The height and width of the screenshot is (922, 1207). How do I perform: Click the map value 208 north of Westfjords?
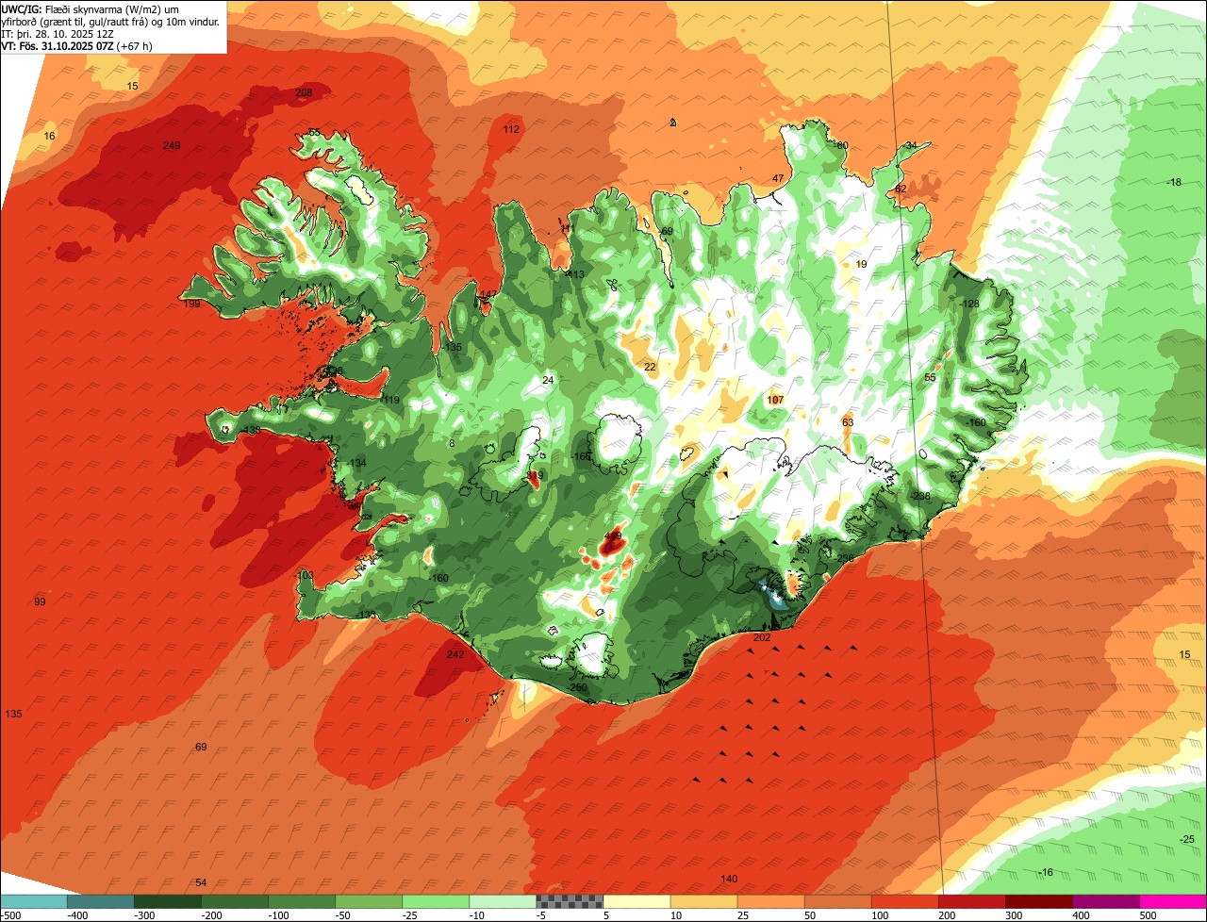coord(304,92)
